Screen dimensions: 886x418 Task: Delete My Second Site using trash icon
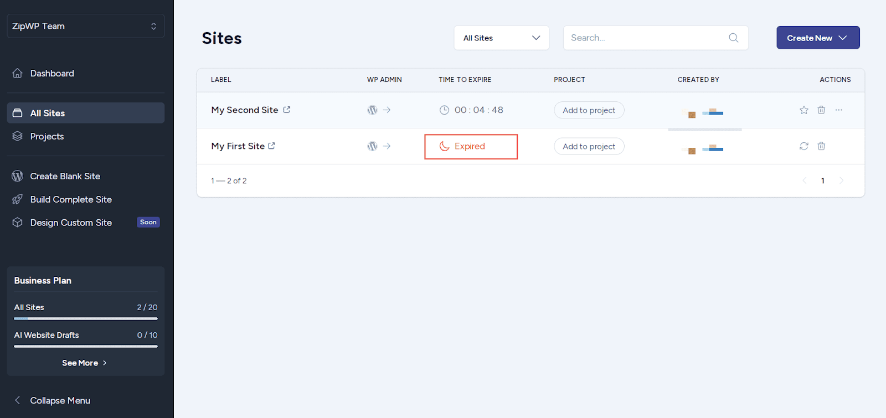tap(821, 110)
